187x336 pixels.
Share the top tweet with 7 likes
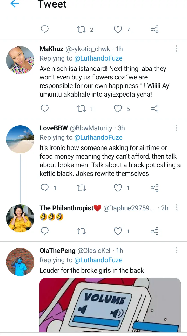tap(155, 30)
